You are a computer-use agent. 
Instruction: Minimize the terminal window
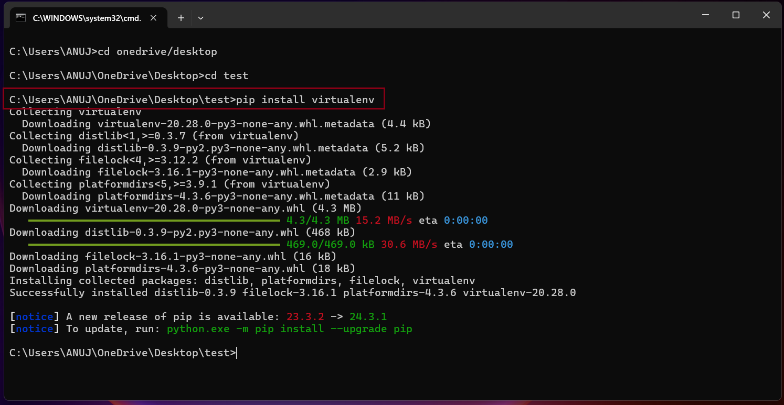[705, 15]
